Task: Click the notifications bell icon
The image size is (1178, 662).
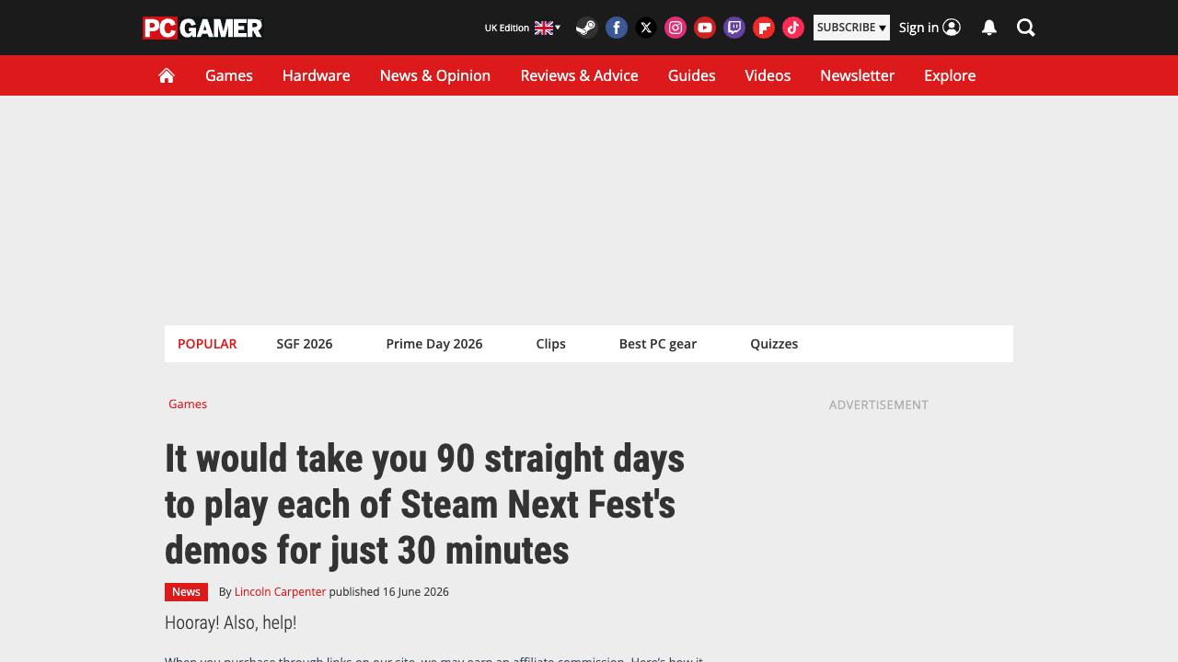Action: click(989, 28)
